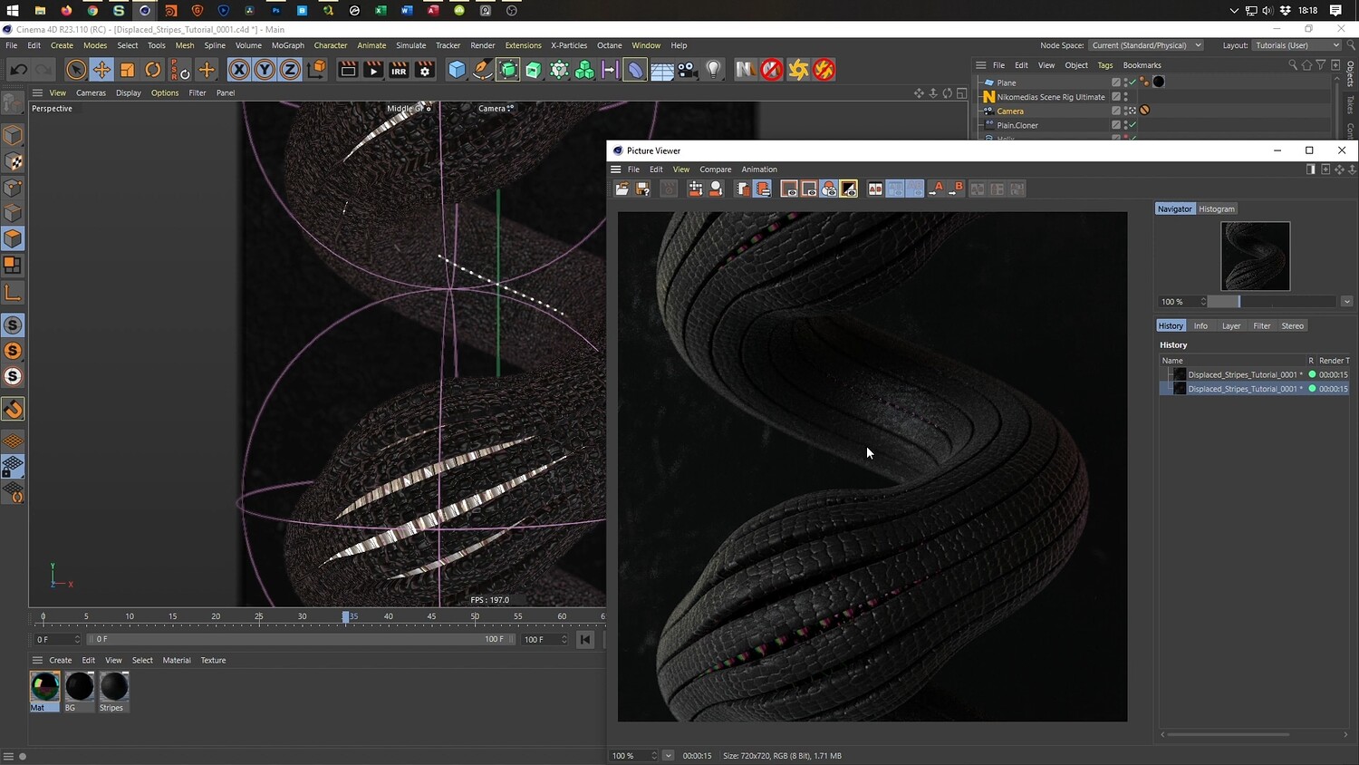Toggle X-axis lock button

pos(238,70)
